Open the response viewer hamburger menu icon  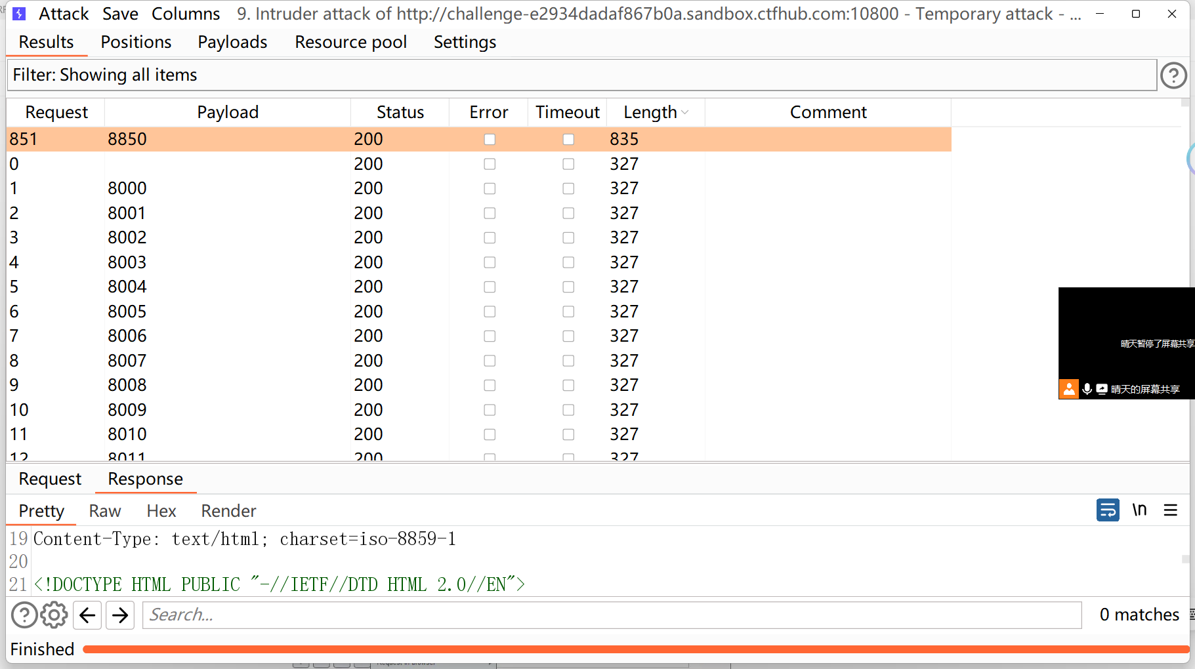coord(1171,510)
